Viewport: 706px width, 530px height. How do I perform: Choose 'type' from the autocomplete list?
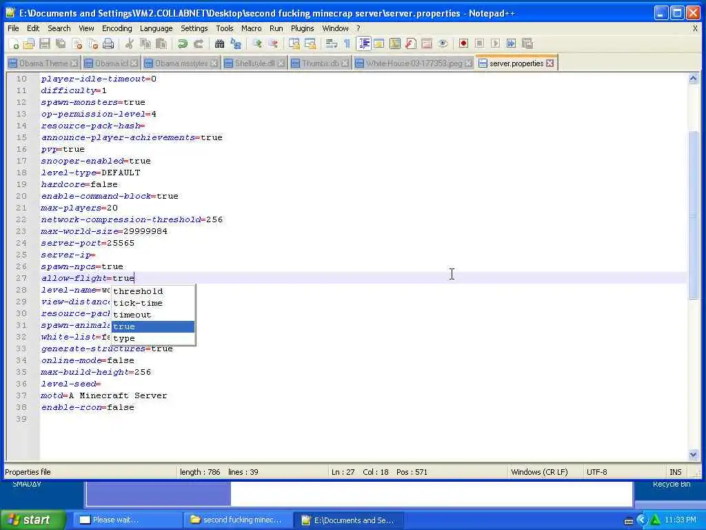[x=153, y=338]
